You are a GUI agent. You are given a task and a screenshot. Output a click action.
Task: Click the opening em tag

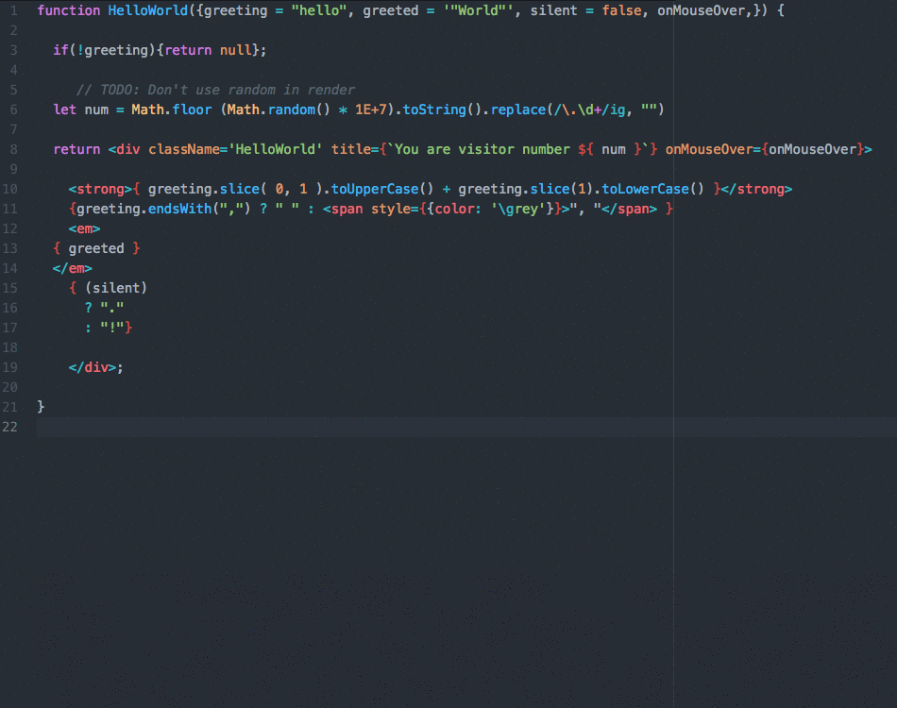(84, 228)
